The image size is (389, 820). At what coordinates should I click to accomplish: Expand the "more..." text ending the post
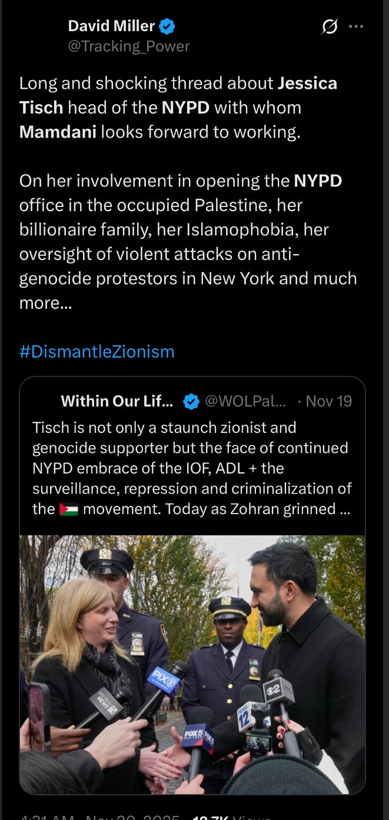coord(45,304)
